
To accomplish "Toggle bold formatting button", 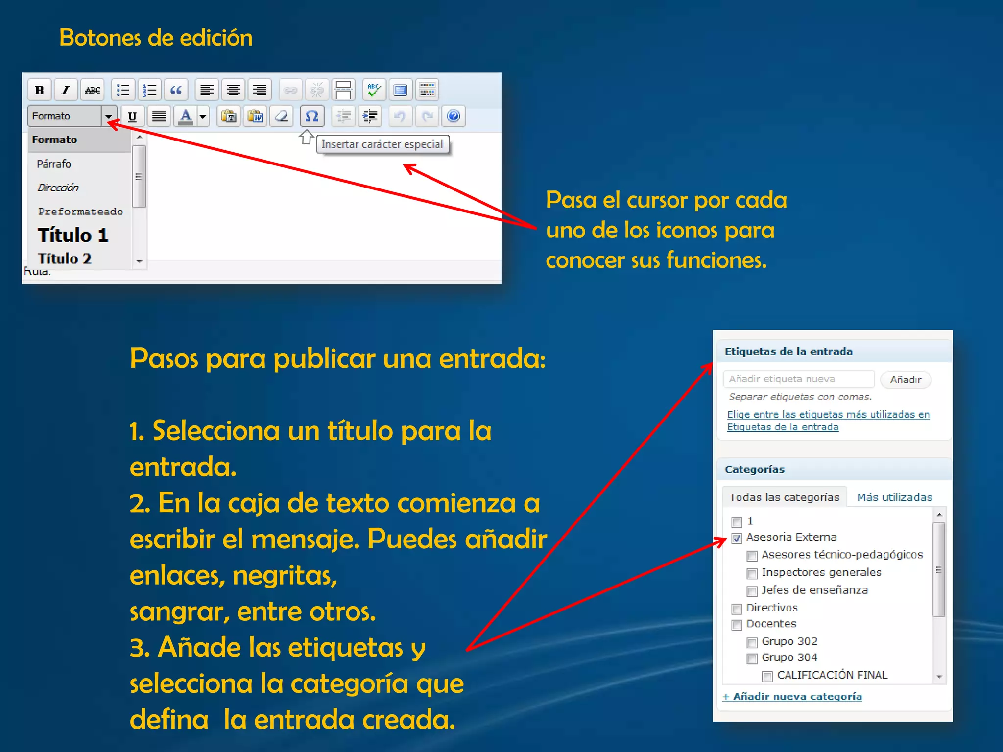I will click(40, 90).
